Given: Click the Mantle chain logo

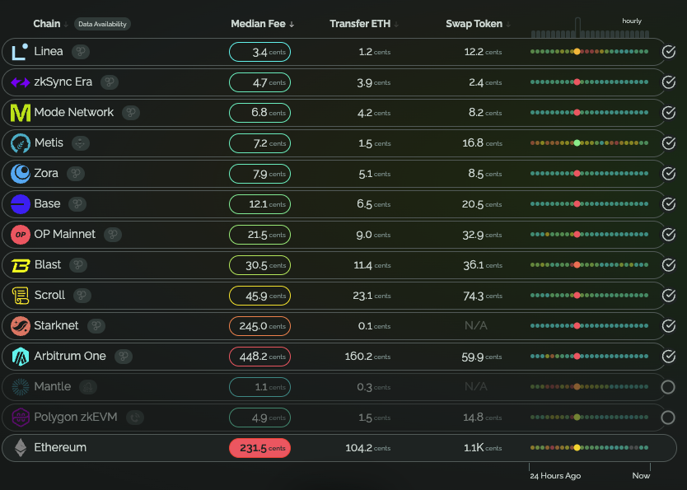Looking at the screenshot, I should tap(20, 387).
